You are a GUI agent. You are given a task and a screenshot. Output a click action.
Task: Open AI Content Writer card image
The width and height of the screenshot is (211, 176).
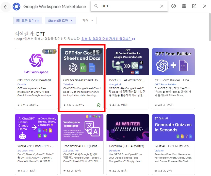(127, 62)
